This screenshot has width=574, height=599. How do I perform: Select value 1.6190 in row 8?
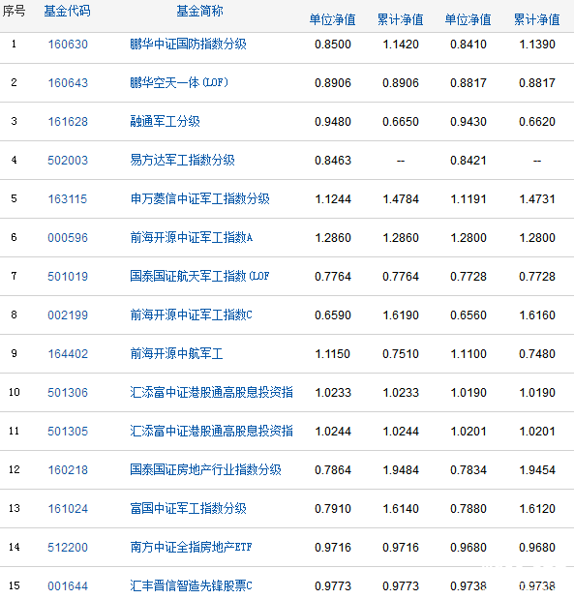(401, 315)
